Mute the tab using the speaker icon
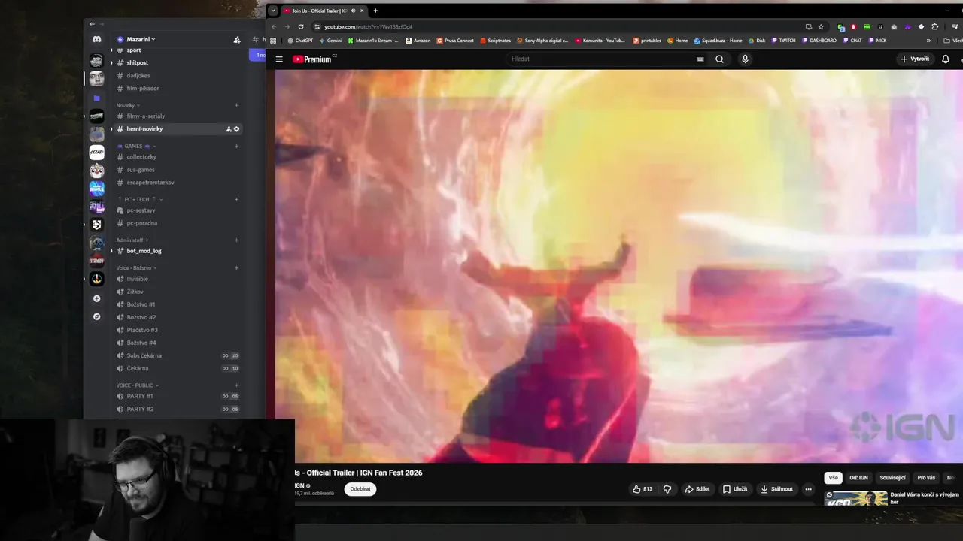Screen dimensions: 963x541 click(x=353, y=11)
